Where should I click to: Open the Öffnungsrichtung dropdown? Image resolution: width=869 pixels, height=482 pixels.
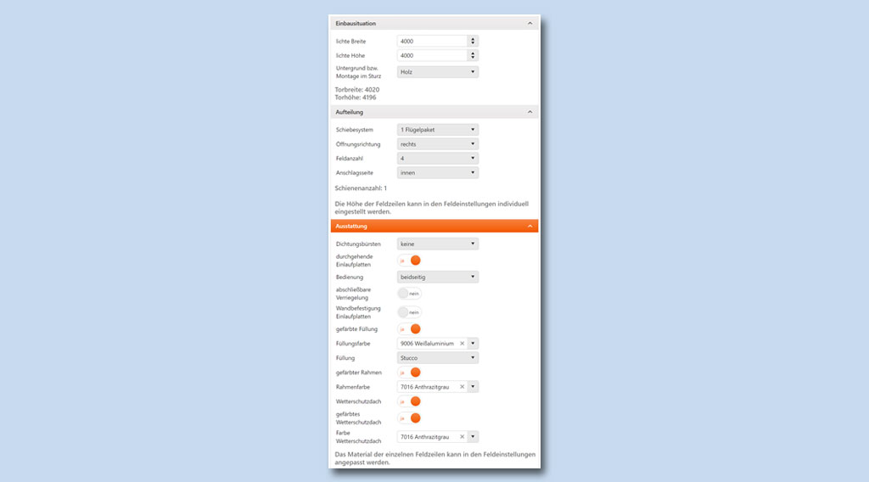pyautogui.click(x=437, y=144)
